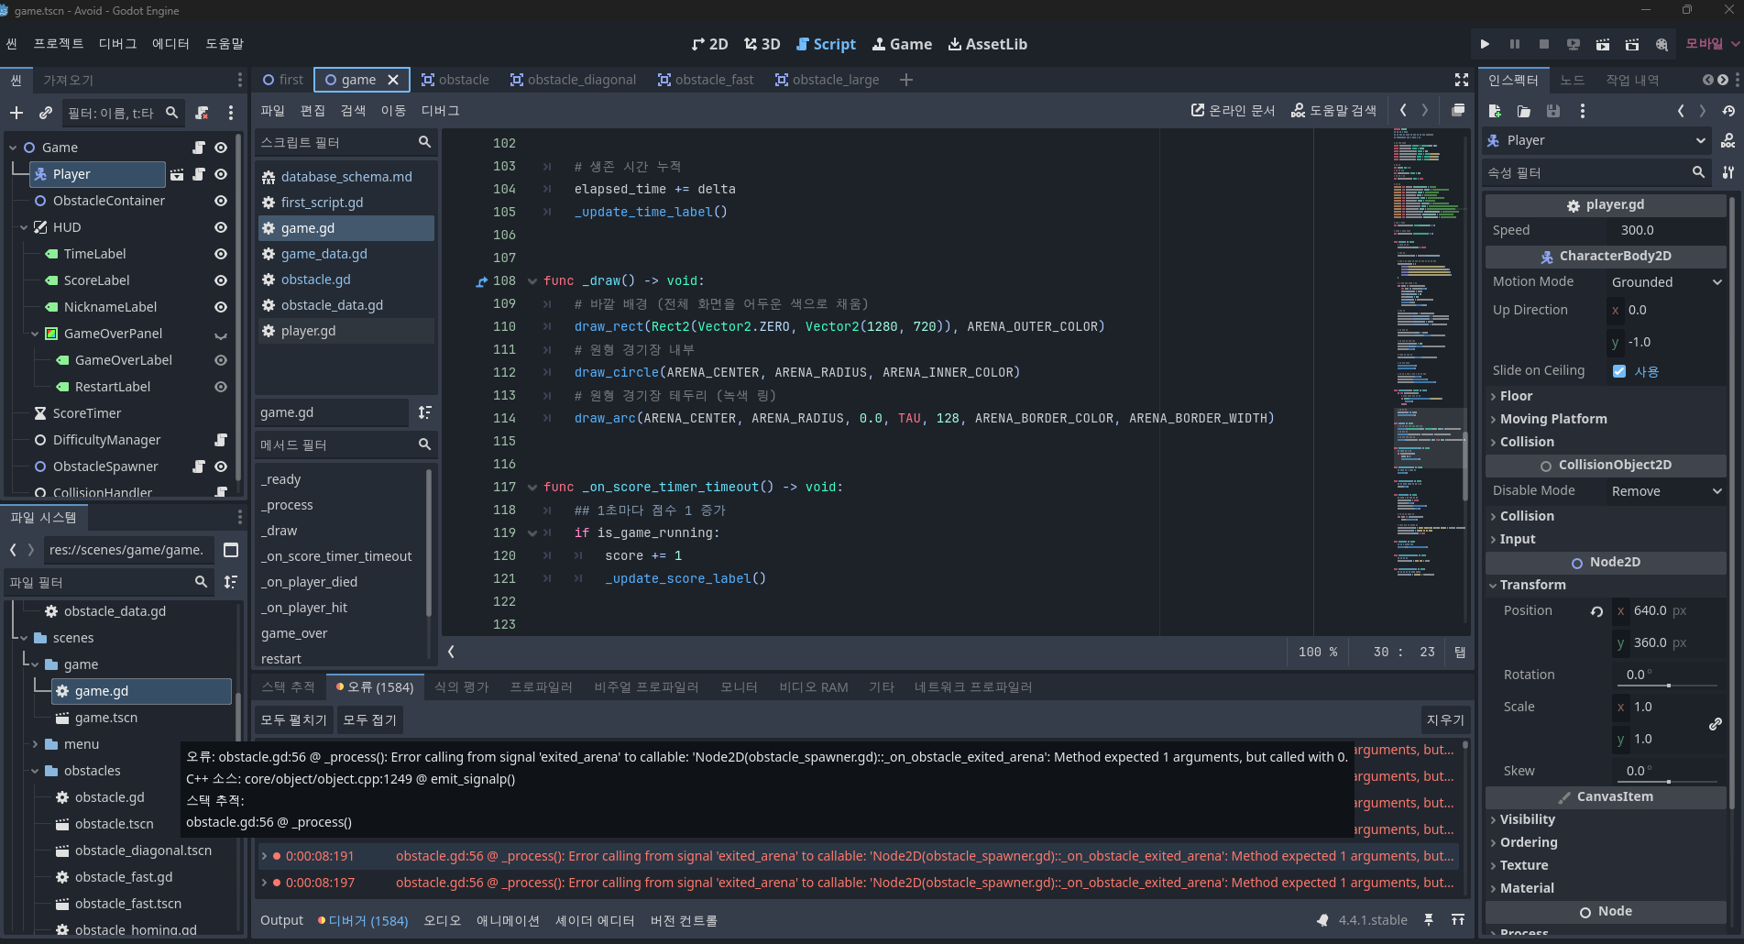
Task: Collapse the GameOverPanel node in the scene tree
Action: (34, 334)
